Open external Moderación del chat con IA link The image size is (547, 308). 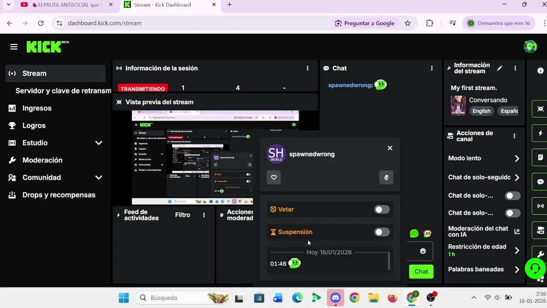(x=517, y=231)
